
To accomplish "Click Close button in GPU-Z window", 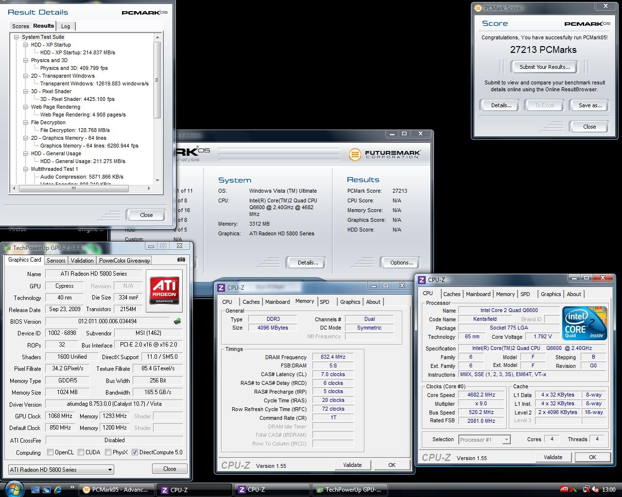I will (x=170, y=469).
